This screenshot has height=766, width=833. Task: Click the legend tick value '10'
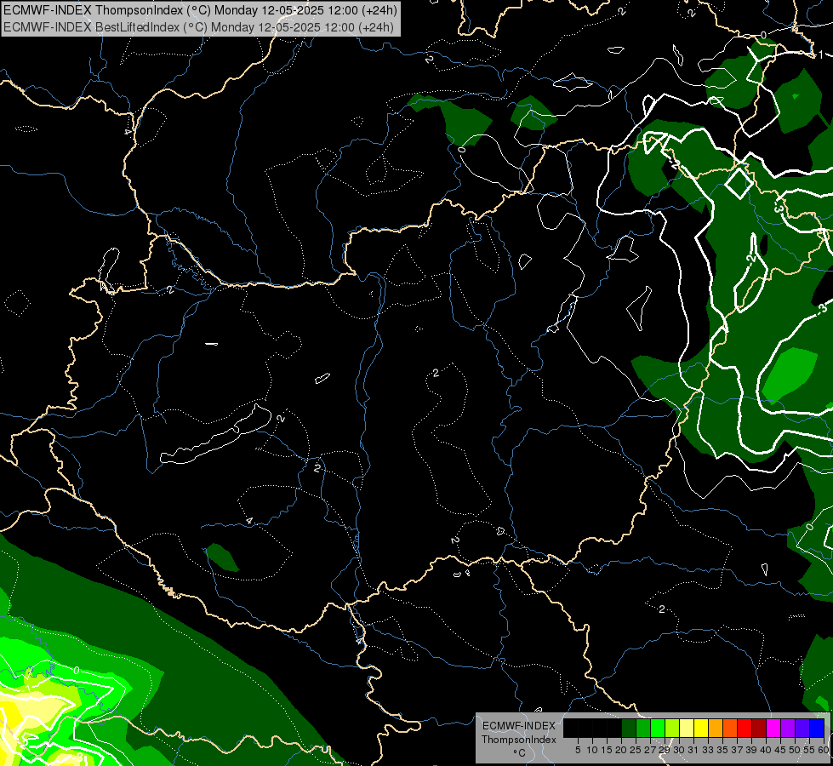(x=592, y=750)
